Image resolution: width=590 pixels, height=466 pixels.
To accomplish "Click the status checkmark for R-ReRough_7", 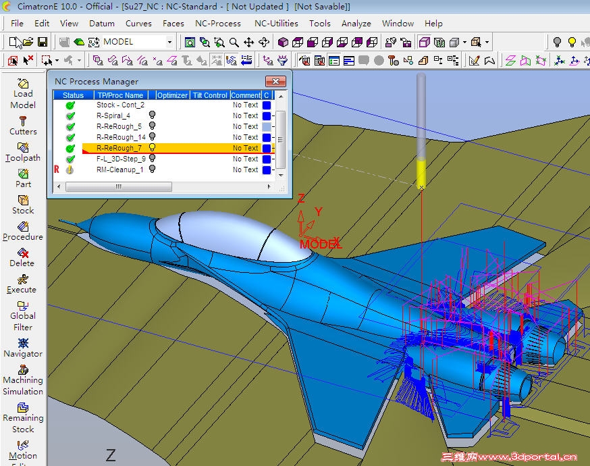I will click(x=70, y=149).
